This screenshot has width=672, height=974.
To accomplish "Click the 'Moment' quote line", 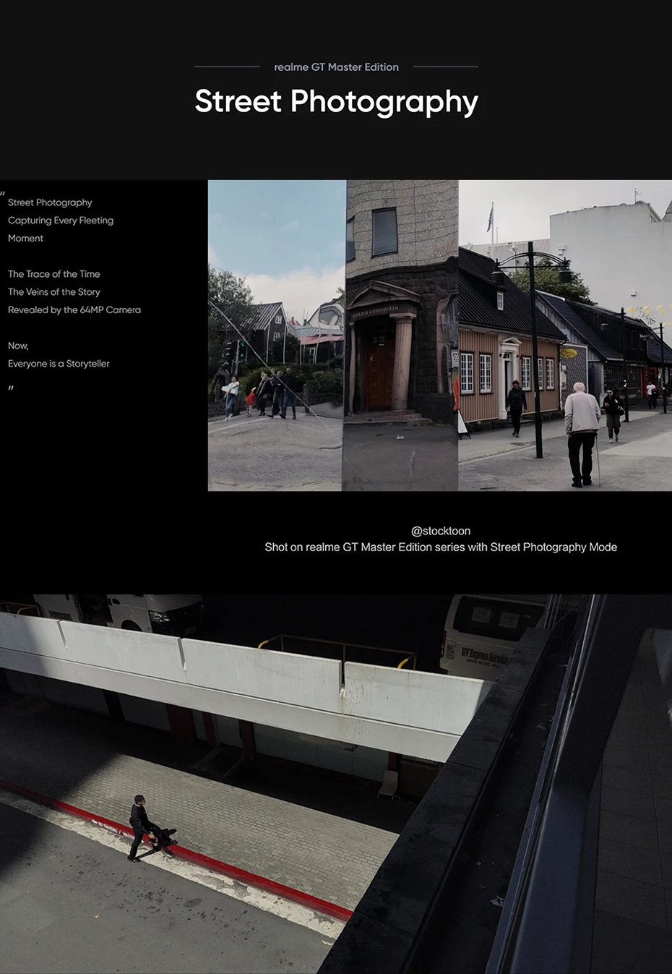I will click(x=25, y=238).
